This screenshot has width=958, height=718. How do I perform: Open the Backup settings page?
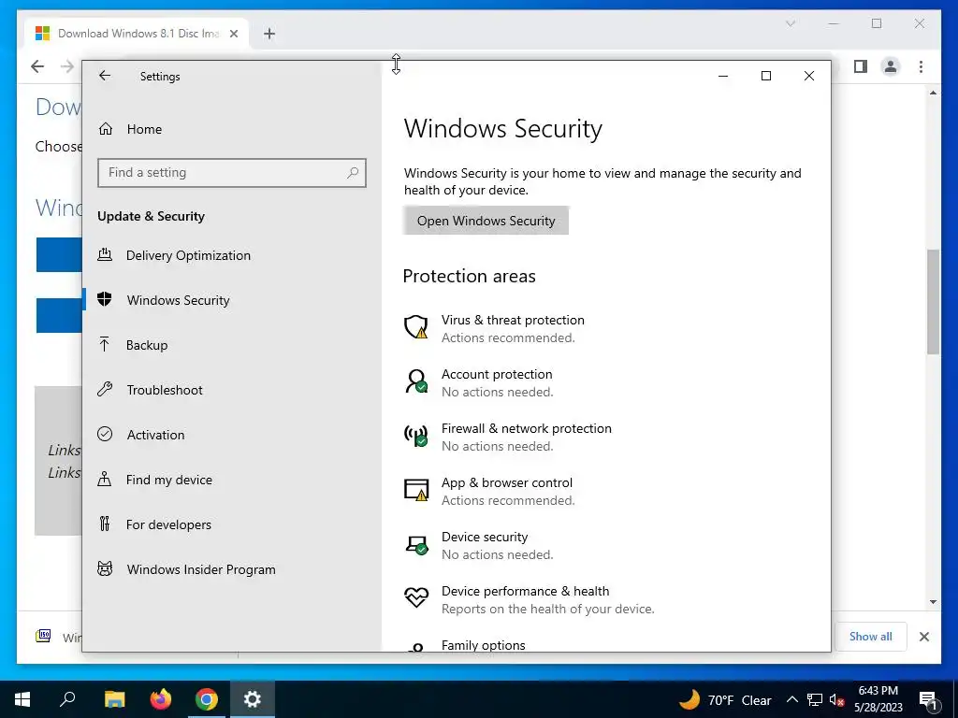(232, 345)
